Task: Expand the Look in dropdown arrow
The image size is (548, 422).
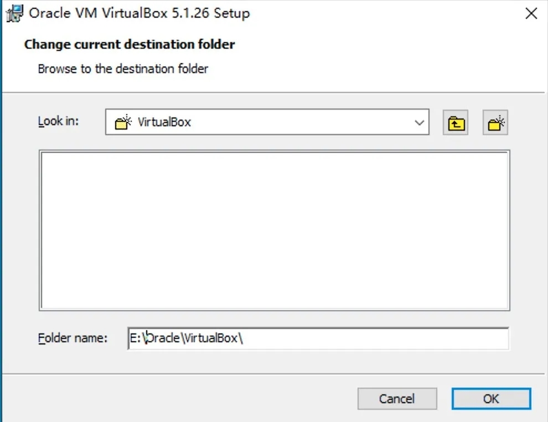Action: [419, 122]
